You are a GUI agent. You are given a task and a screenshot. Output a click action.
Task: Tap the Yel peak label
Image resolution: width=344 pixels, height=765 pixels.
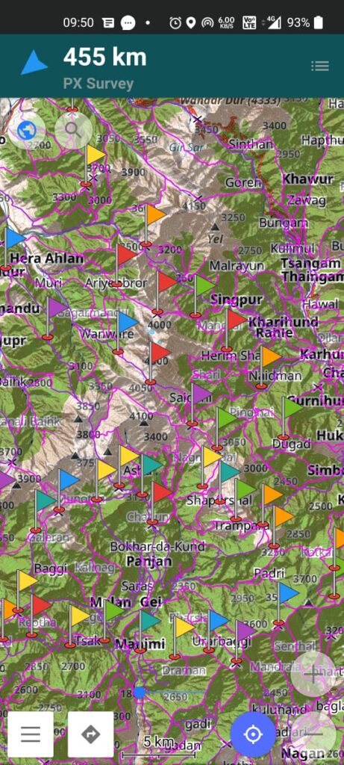[x=215, y=239]
